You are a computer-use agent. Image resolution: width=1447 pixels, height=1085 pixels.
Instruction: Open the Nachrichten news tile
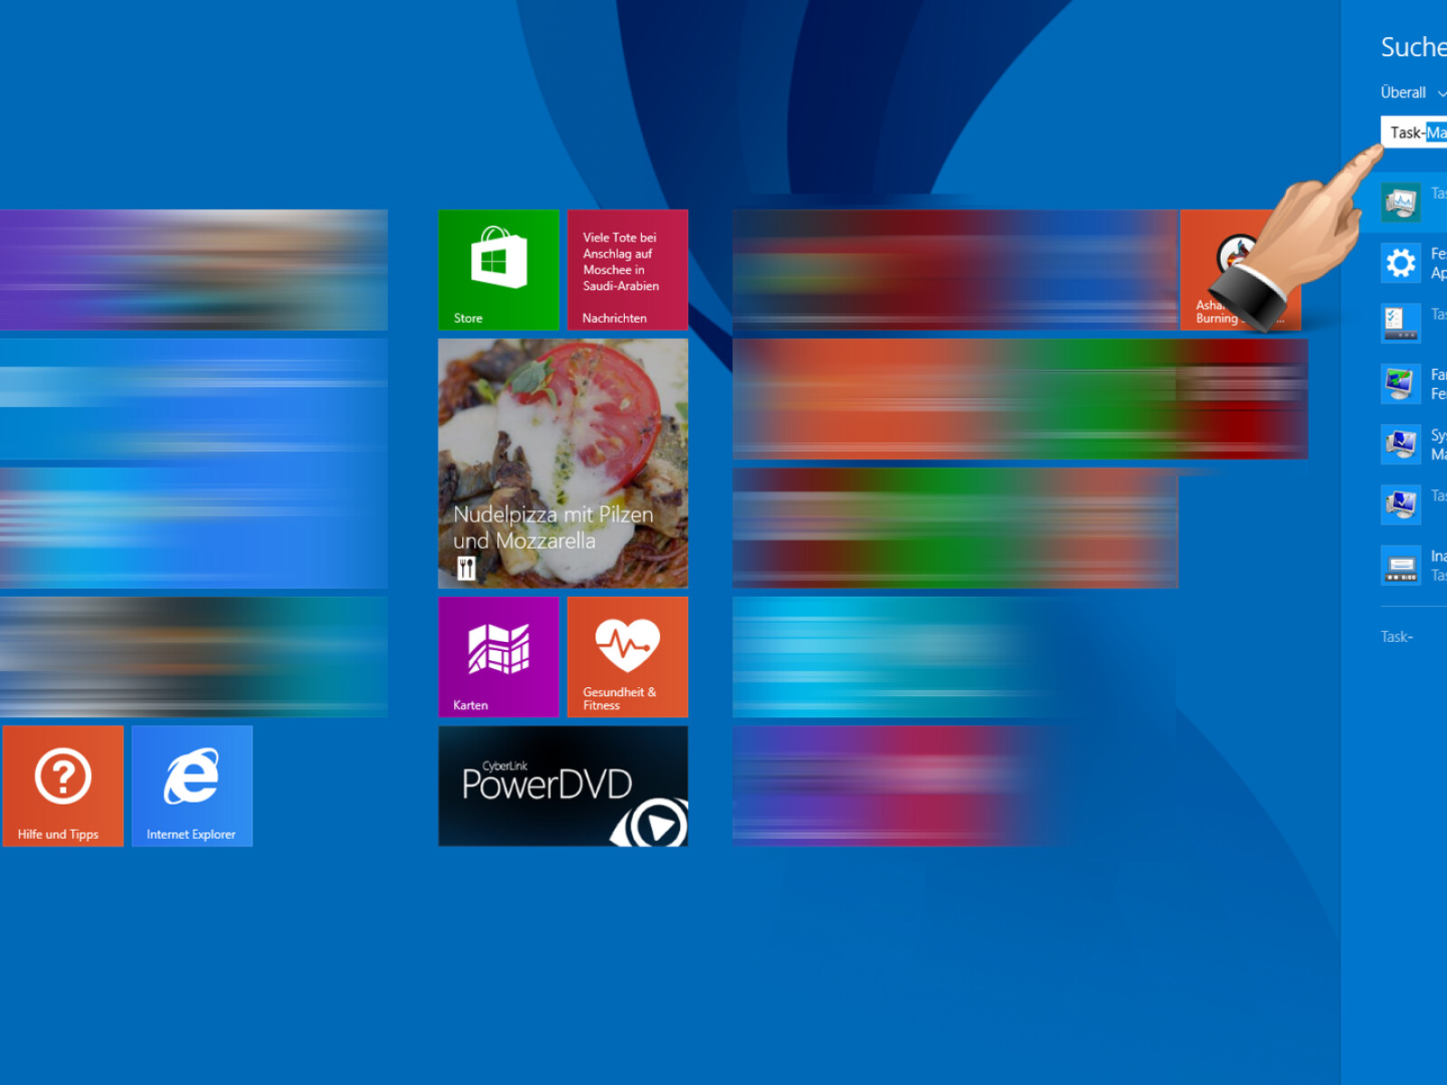click(628, 269)
